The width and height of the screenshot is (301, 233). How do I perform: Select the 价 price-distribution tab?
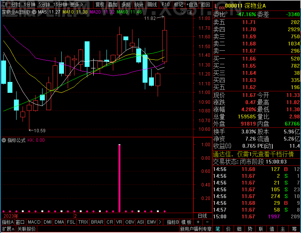[x=228, y=229]
